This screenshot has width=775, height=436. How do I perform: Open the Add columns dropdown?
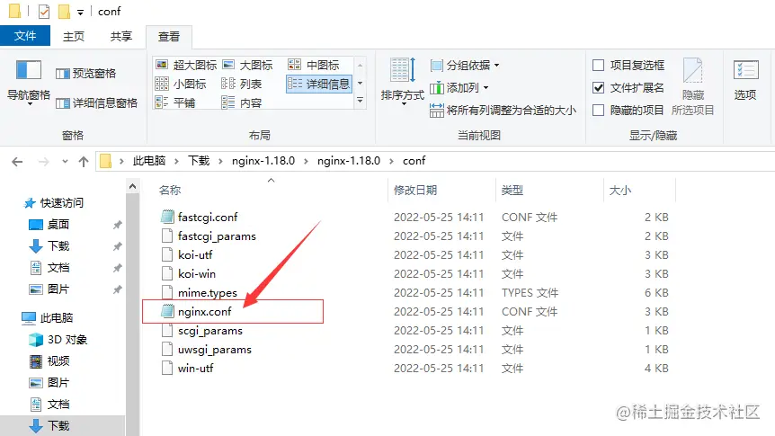pos(459,88)
